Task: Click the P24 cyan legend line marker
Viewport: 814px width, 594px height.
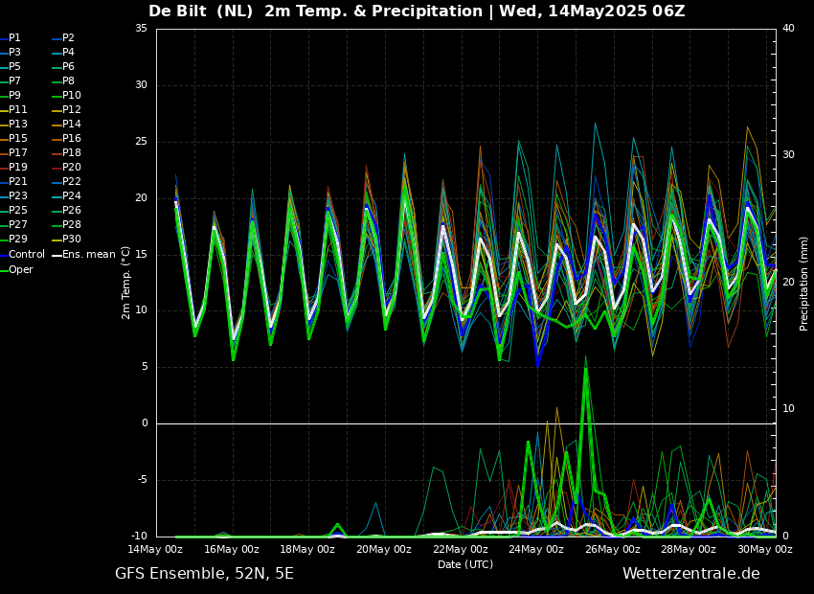Action: (x=56, y=196)
